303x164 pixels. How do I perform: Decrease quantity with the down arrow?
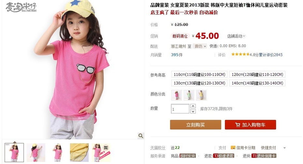coord(193,111)
